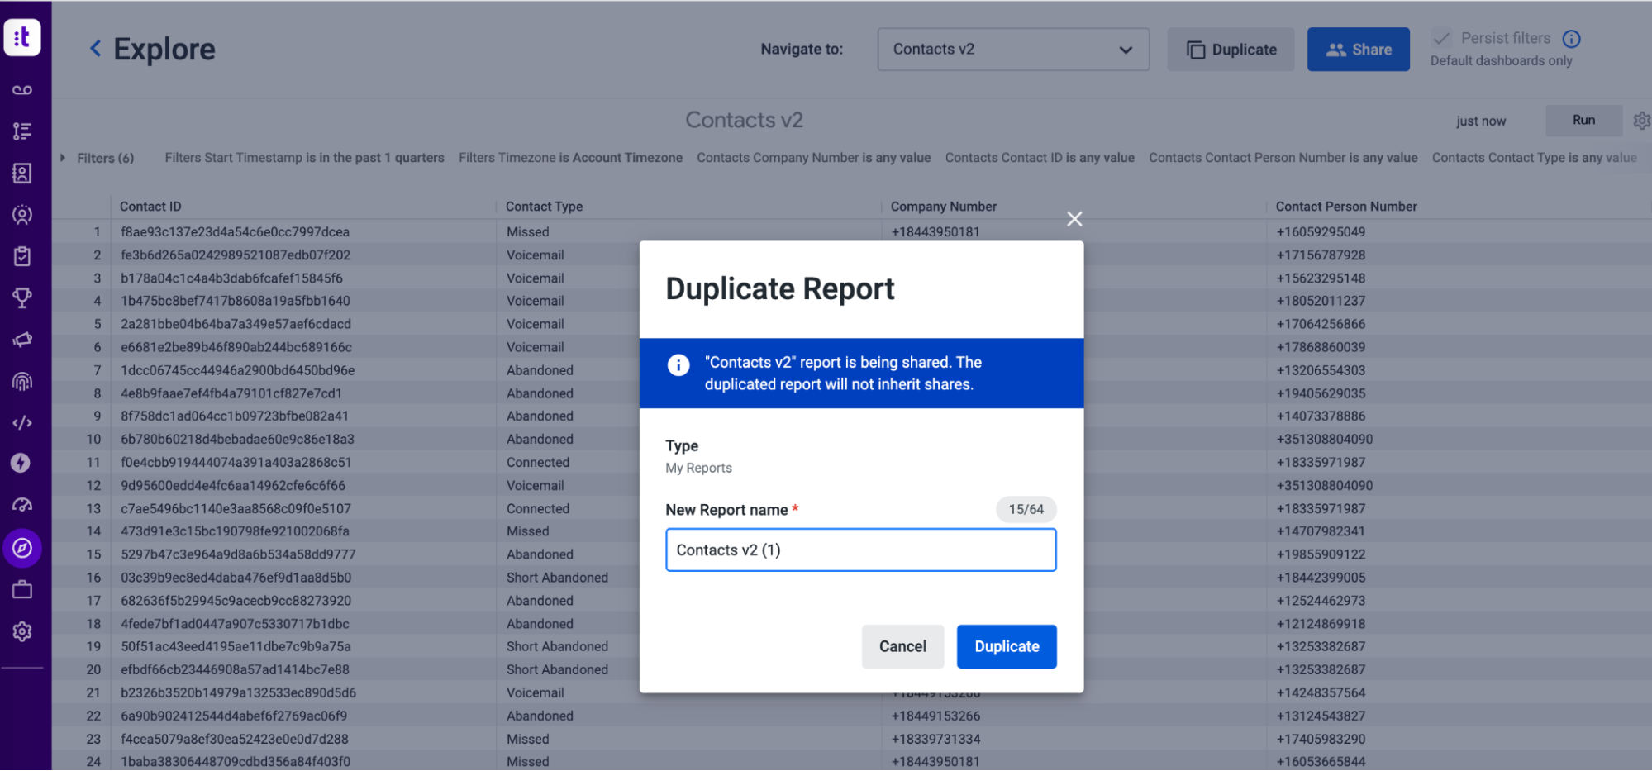Click the megaphone campaigns sidebar icon
This screenshot has height=771, width=1652.
point(22,340)
